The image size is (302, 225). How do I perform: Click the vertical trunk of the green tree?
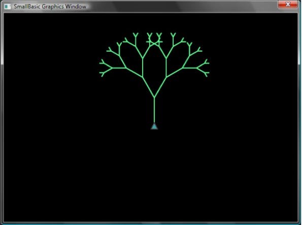click(154, 110)
